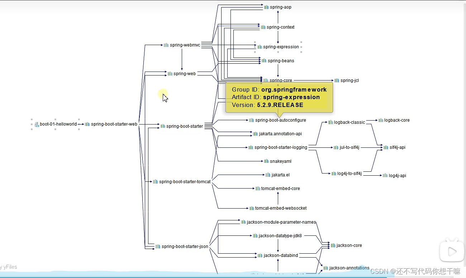Select the spring-boot-starter-web library icon
The image size is (466, 278).
tap(87, 124)
